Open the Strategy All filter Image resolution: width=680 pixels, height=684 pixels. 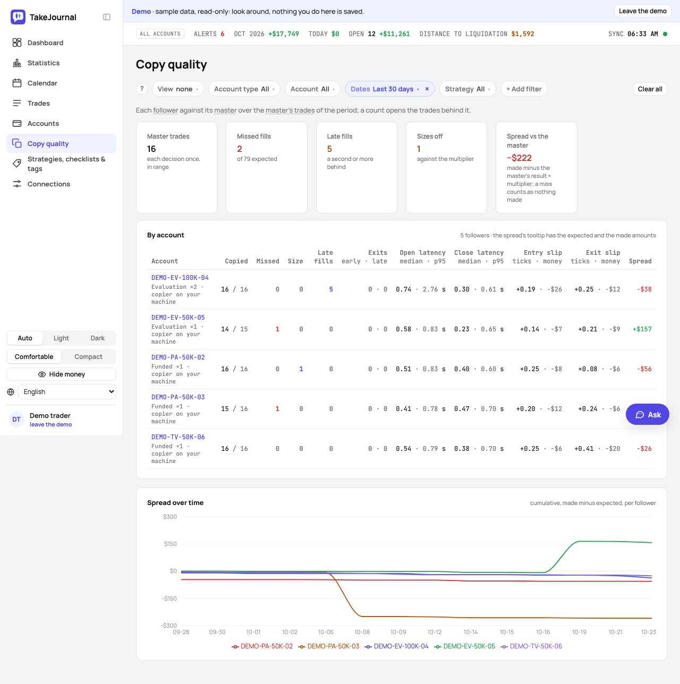point(467,89)
